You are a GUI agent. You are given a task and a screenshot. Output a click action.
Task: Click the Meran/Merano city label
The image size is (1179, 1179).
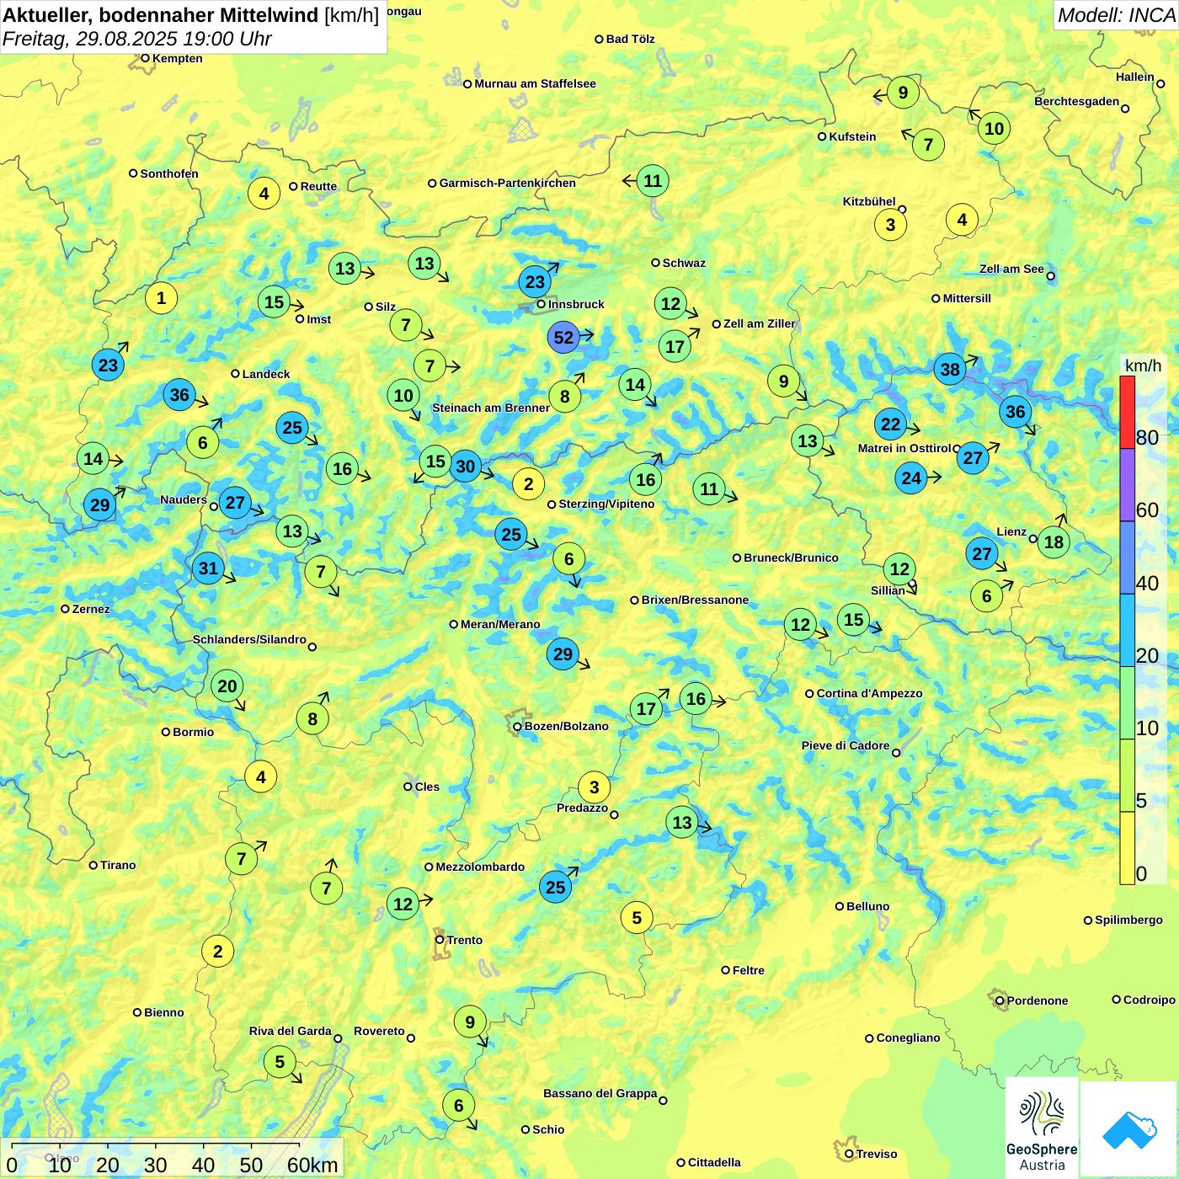pyautogui.click(x=500, y=624)
